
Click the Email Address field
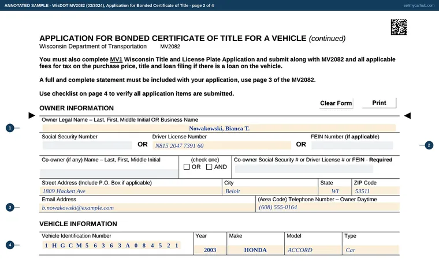pyautogui.click(x=147, y=208)
